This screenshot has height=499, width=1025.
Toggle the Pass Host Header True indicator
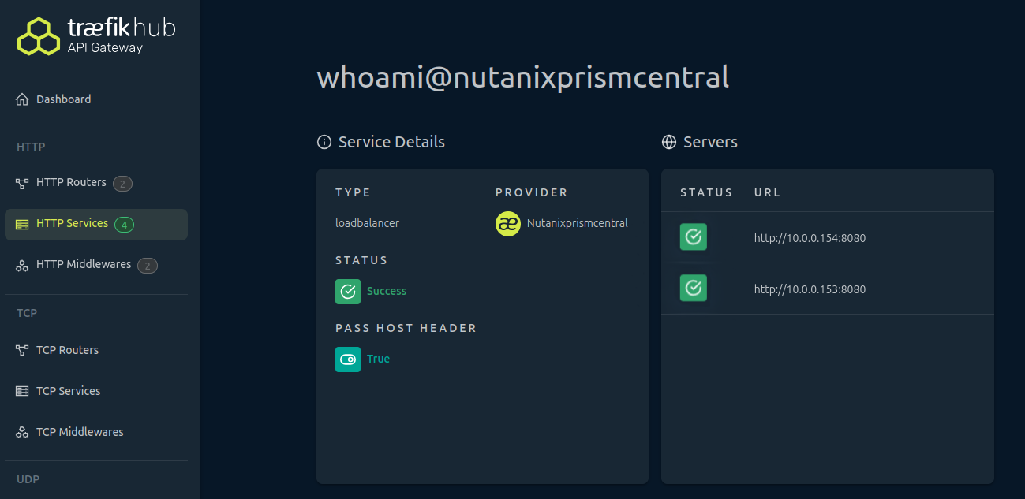coord(348,359)
